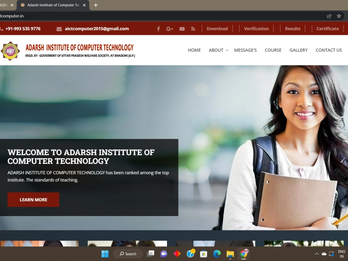Viewport: 348px width, 261px height.
Task: Open the ENG IN language switcher
Action: [x=342, y=254]
